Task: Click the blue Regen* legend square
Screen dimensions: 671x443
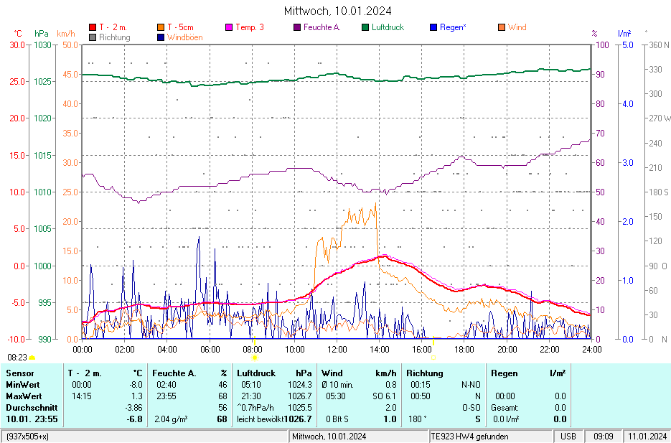Action: pyautogui.click(x=433, y=27)
